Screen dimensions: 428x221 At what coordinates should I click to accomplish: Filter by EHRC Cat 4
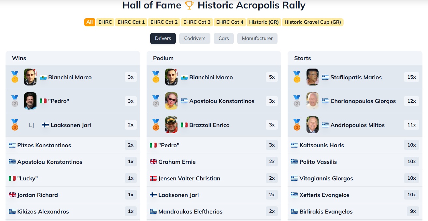pos(230,22)
